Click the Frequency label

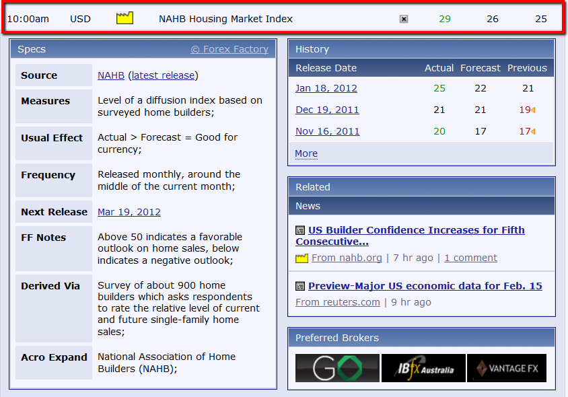pyautogui.click(x=48, y=176)
